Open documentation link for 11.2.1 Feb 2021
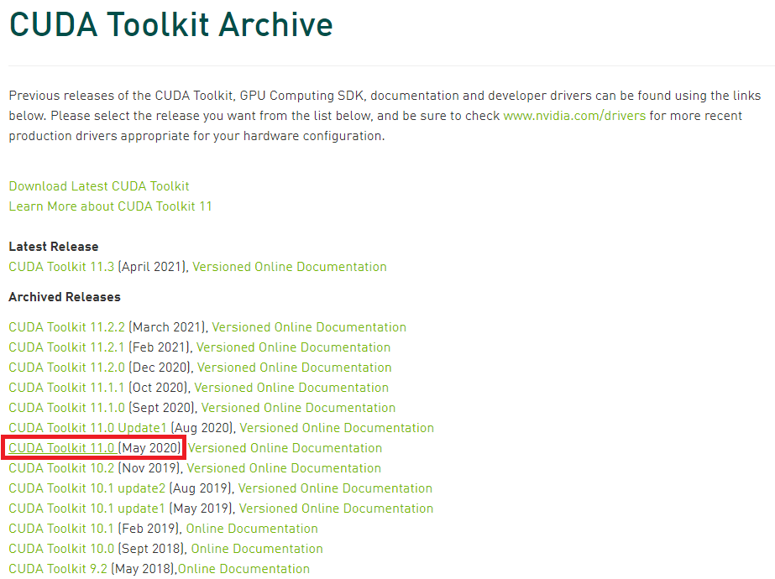Viewport: 775px width, 579px height. [294, 347]
